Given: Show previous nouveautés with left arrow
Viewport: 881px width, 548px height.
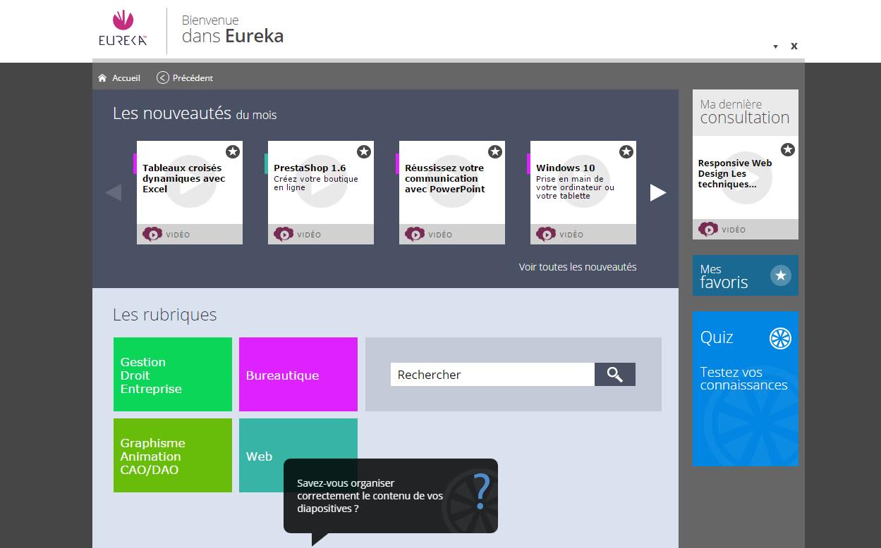Looking at the screenshot, I should 113,192.
